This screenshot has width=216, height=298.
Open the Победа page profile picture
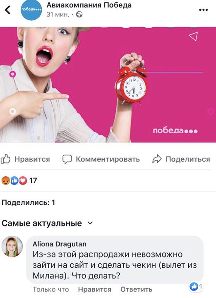coord(31,10)
